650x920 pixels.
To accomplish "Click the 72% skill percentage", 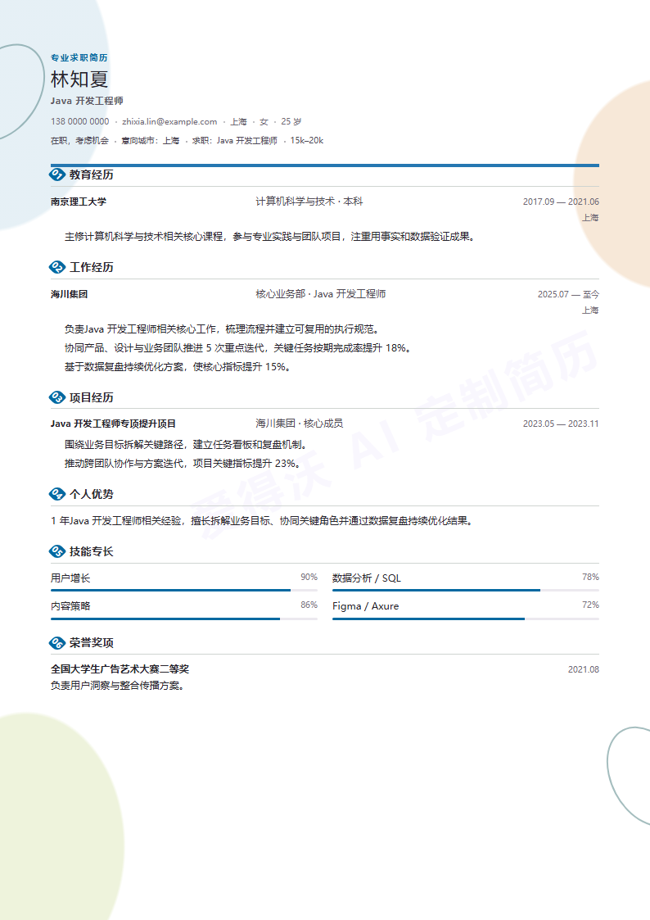I will click(590, 605).
